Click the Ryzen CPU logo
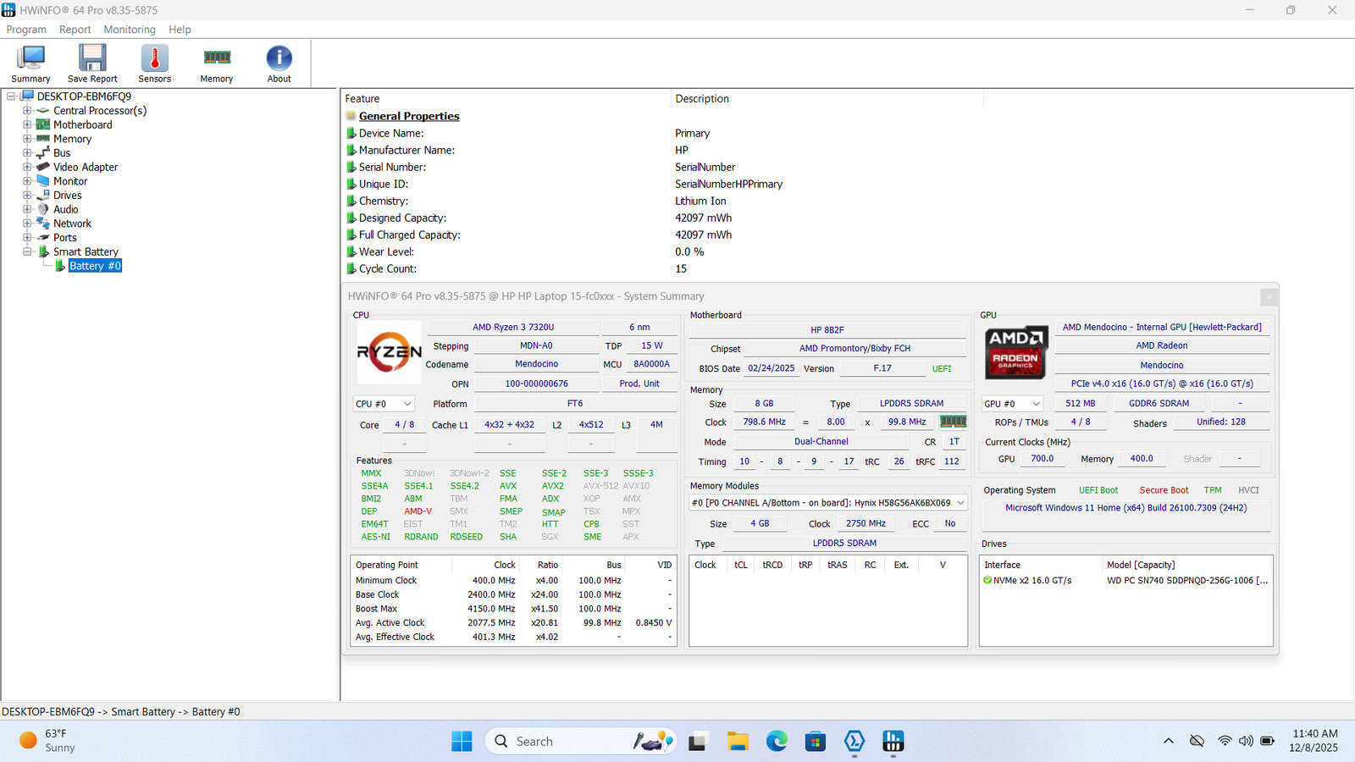1355x762 pixels. 389,352
